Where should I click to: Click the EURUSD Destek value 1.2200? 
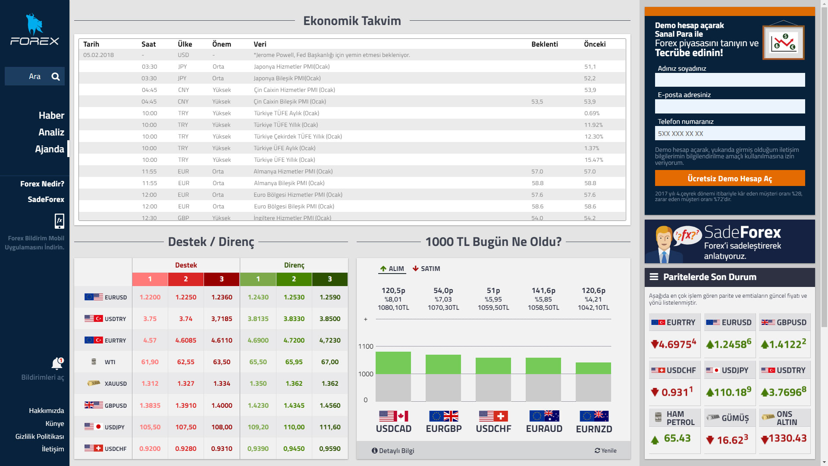150,297
